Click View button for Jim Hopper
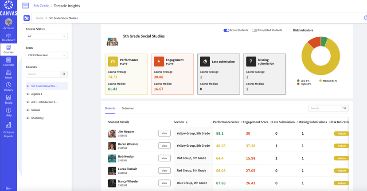 [x=164, y=133]
